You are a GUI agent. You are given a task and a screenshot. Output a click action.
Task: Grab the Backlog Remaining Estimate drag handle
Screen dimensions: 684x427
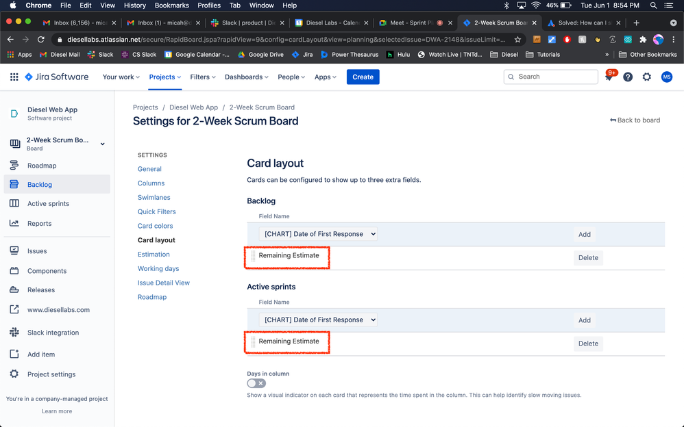[x=253, y=256]
